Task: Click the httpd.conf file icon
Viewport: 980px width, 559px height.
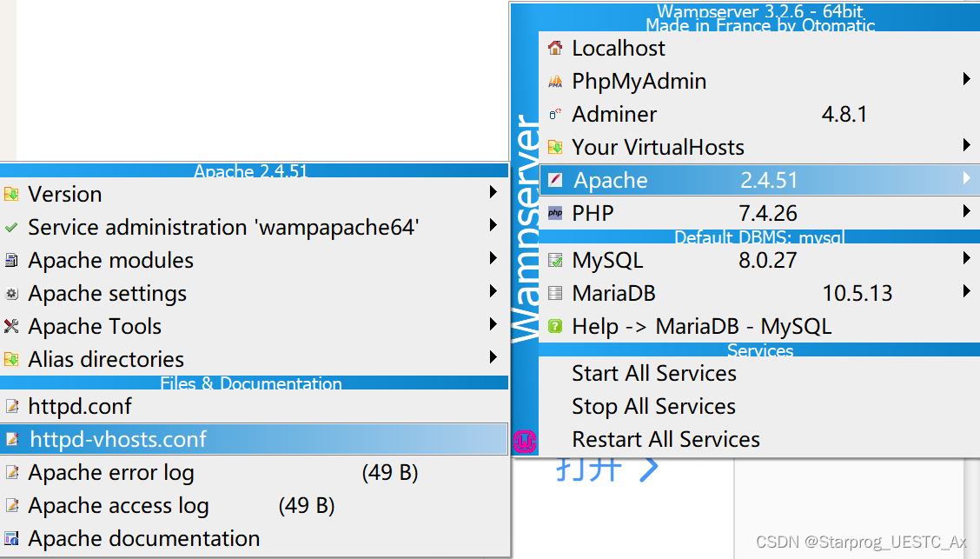Action: point(11,407)
